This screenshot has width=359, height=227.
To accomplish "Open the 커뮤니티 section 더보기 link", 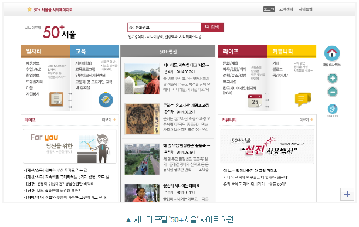I will click(x=304, y=120).
